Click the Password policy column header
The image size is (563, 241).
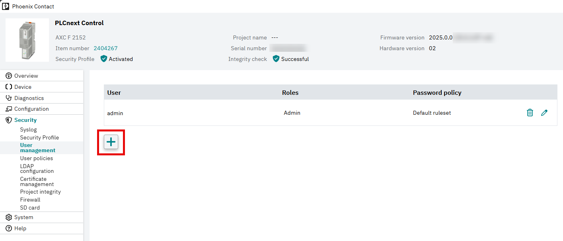(437, 92)
